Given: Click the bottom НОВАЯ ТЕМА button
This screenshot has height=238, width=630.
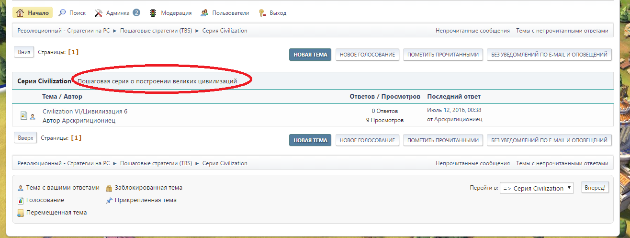Looking at the screenshot, I should click(x=310, y=140).
